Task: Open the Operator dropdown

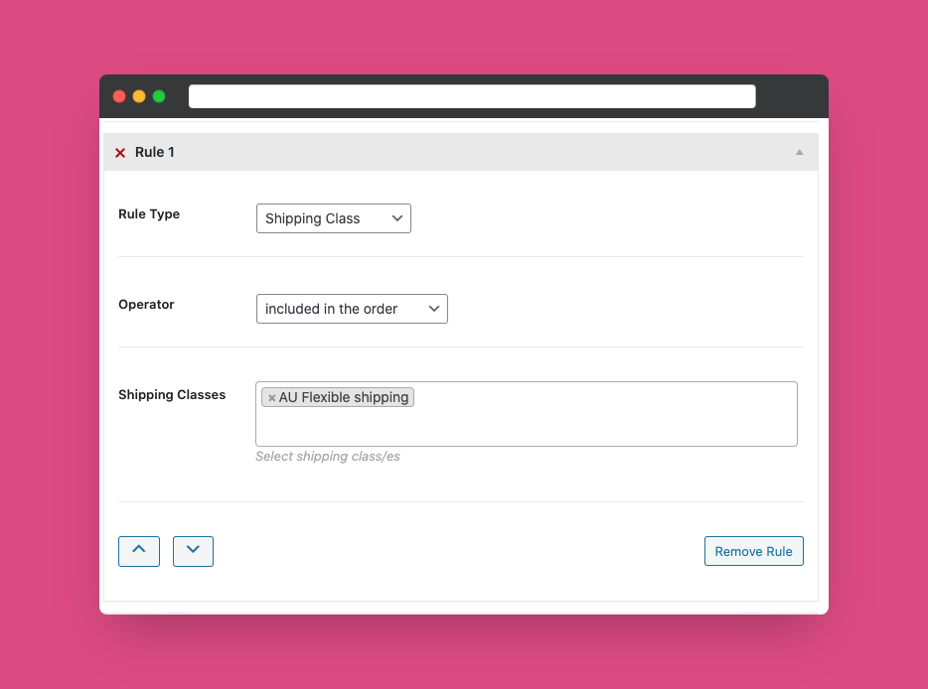Action: (x=352, y=309)
